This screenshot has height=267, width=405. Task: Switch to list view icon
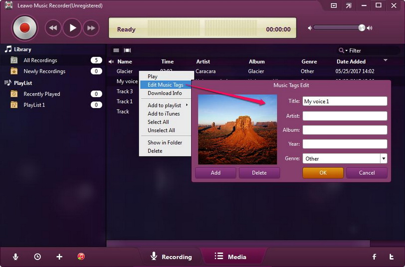pos(116,50)
